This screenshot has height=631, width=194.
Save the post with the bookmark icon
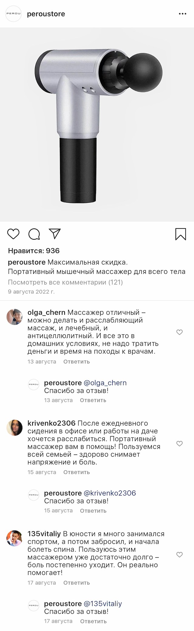(181, 234)
